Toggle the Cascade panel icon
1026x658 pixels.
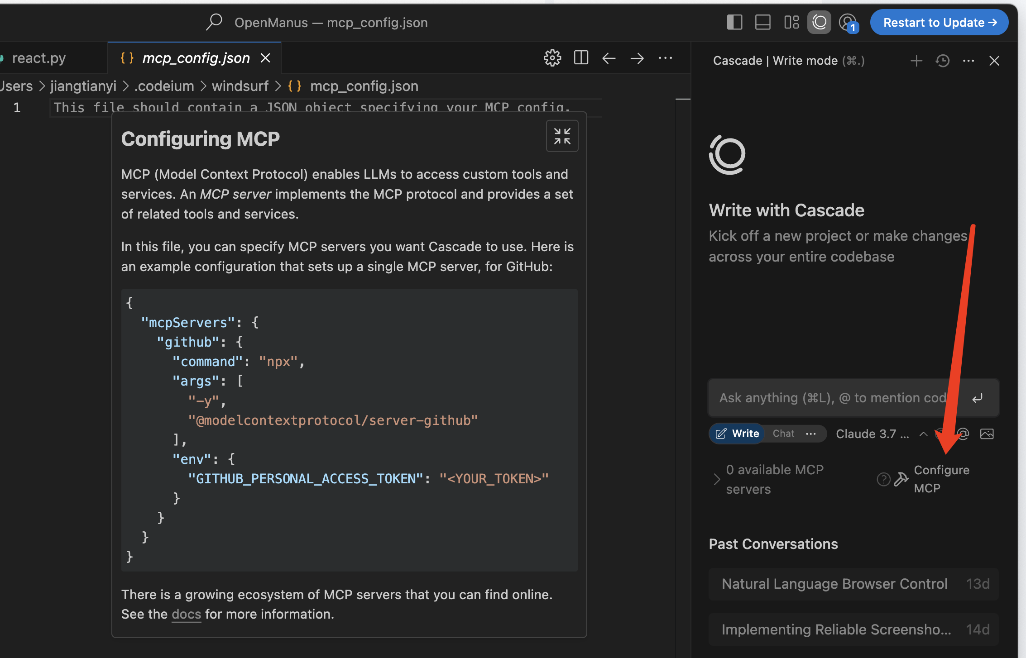[819, 22]
